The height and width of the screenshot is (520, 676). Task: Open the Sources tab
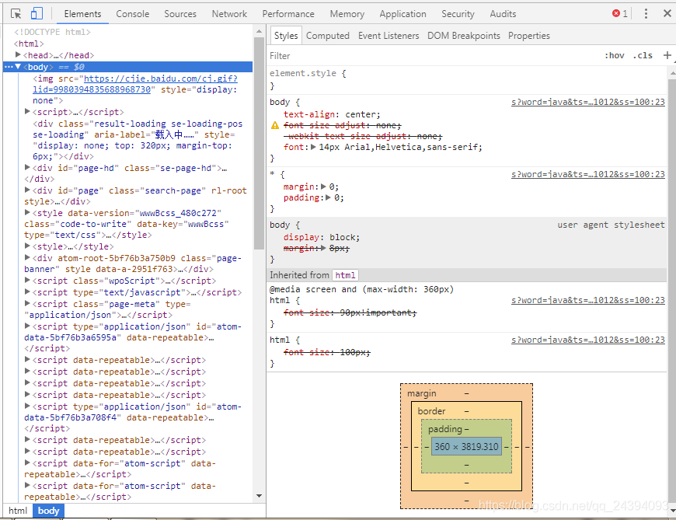pos(180,14)
